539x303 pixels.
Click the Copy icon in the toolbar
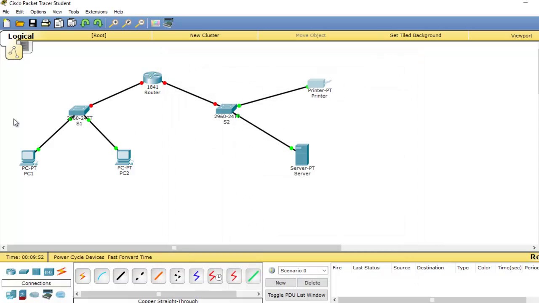(59, 23)
